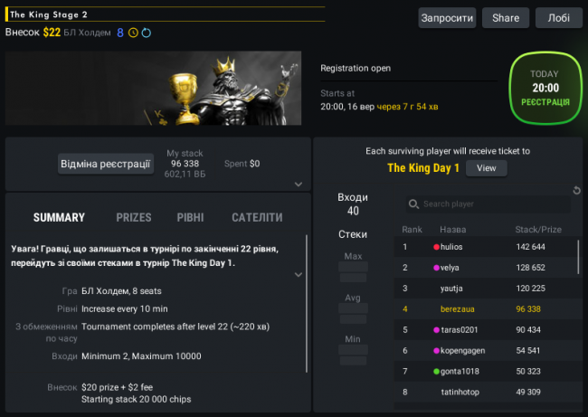This screenshot has width=588, height=417.
Task: Open the САТЕЛІТИ tab
Action: click(x=257, y=217)
